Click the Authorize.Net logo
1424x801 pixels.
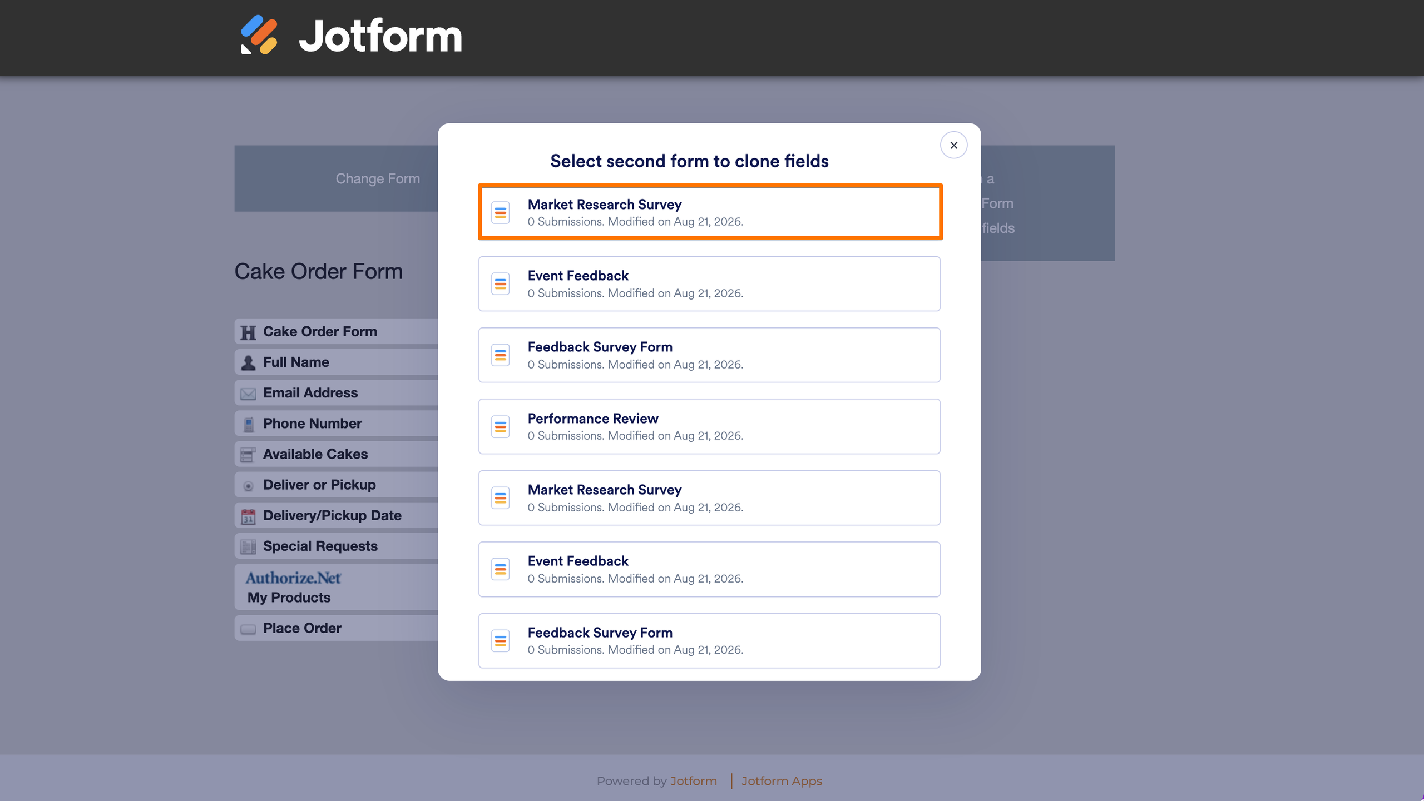[x=293, y=578]
